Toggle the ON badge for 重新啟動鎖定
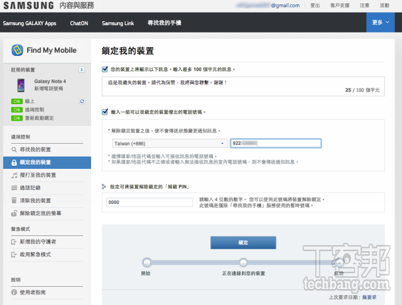Image resolution: width=402 pixels, height=305 pixels. 17,118
